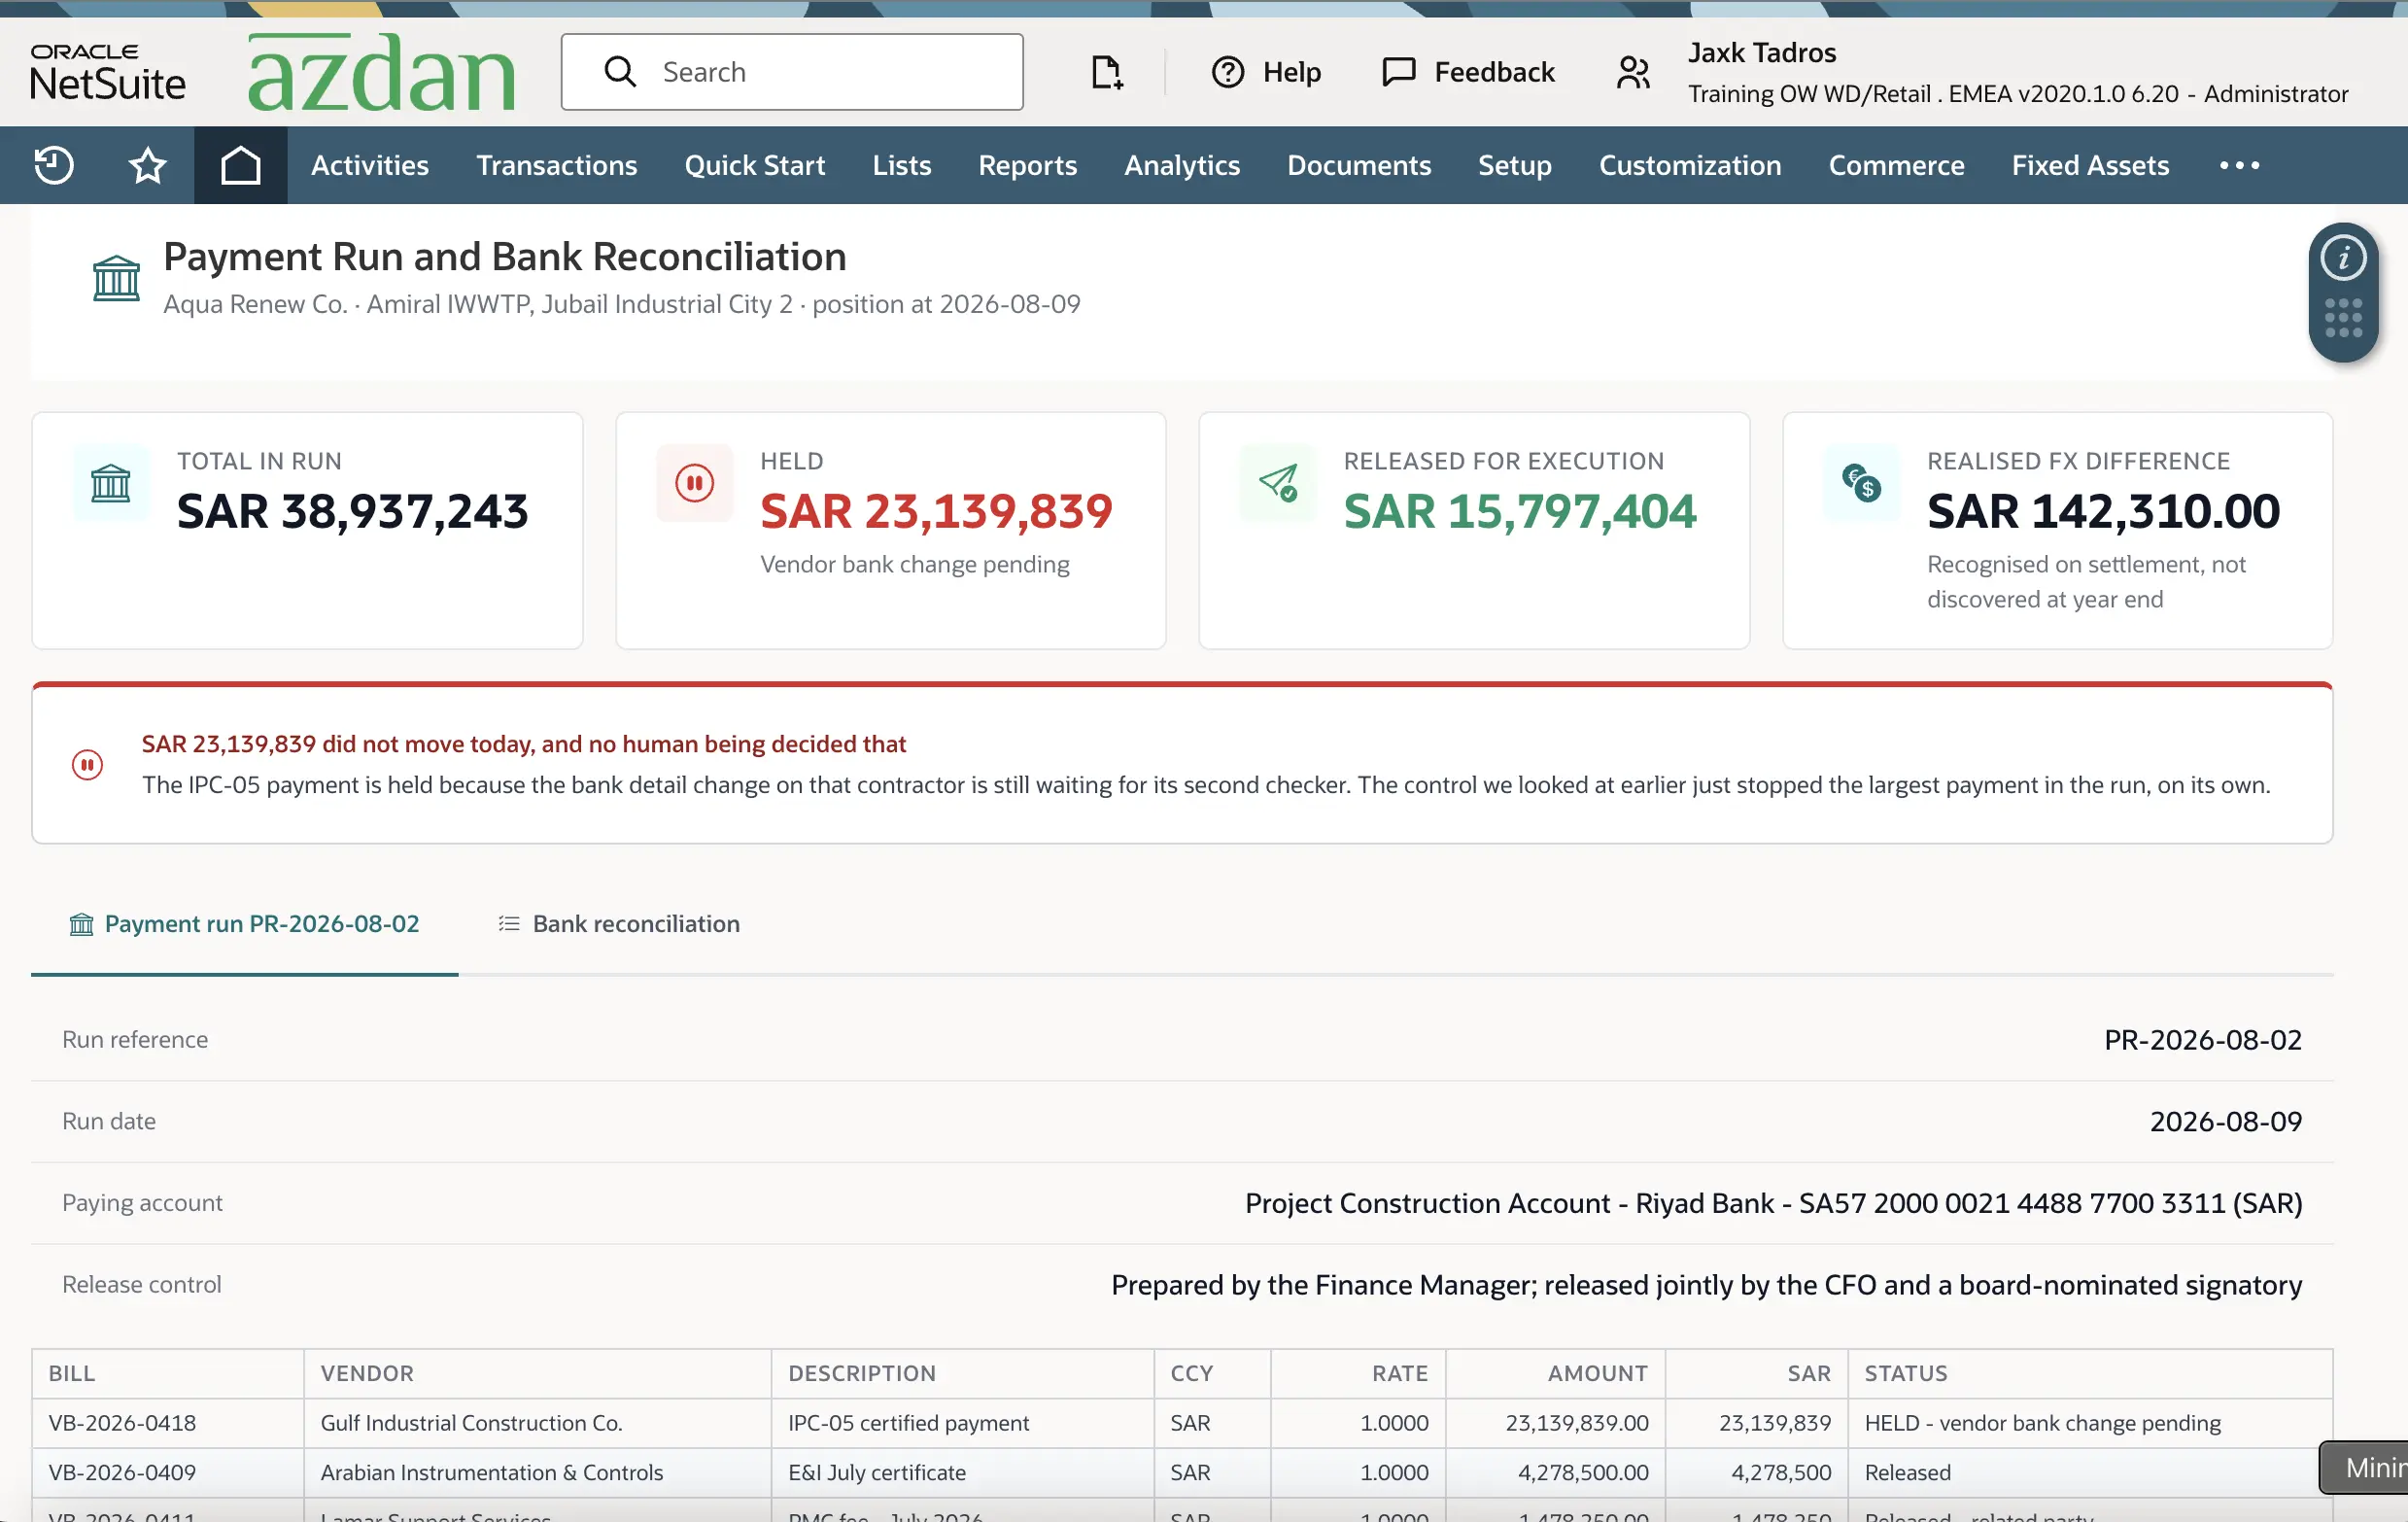Viewport: 2408px width, 1522px height.
Task: Open the Analytics menu
Action: click(x=1182, y=165)
